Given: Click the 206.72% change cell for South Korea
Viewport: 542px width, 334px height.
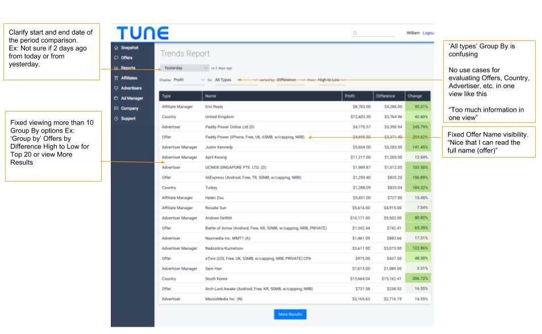Looking at the screenshot, I should click(418, 279).
